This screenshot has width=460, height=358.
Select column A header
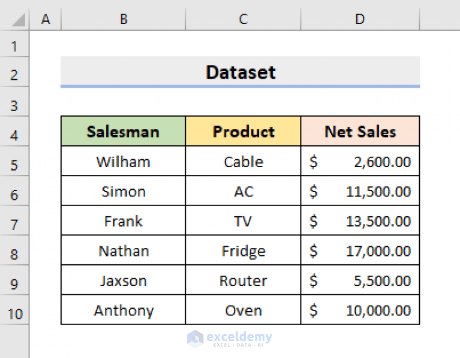click(x=45, y=19)
